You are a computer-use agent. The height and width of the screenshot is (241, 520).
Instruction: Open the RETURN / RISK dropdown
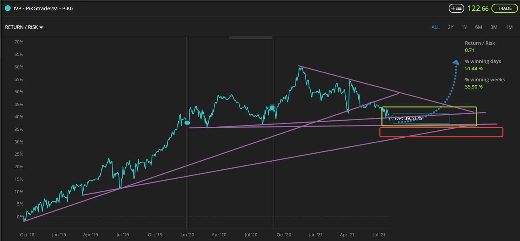click(x=24, y=27)
